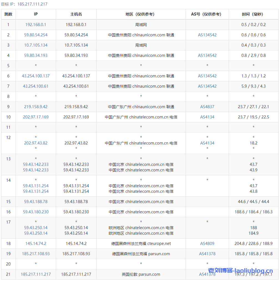Click the AS134542 link in hop 2 row
The image size is (280, 281).
[x=207, y=35]
